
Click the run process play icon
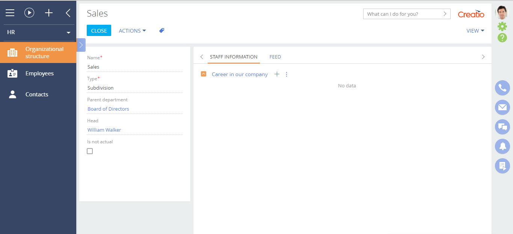[29, 13]
